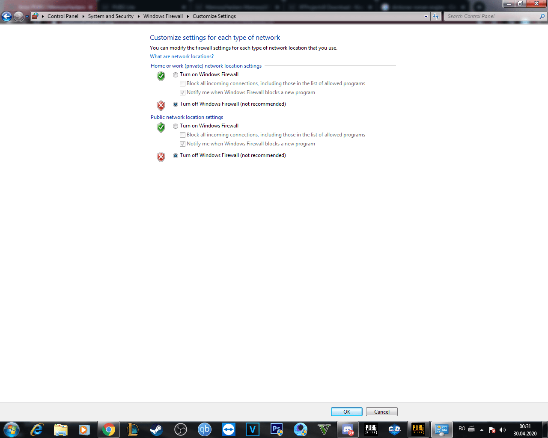Open the 'What are network locations?' link
The image size is (548, 438).
click(182, 56)
